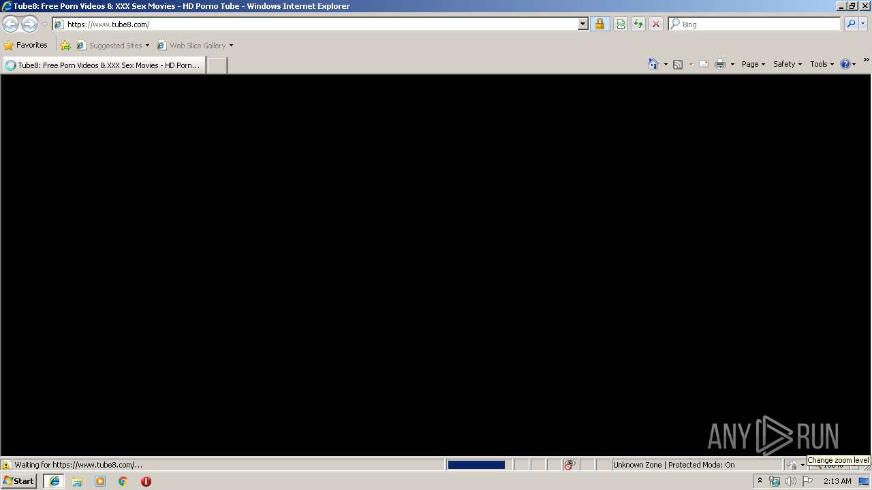The width and height of the screenshot is (872, 490).
Task: Stop page loading with the red X
Action: tap(656, 24)
